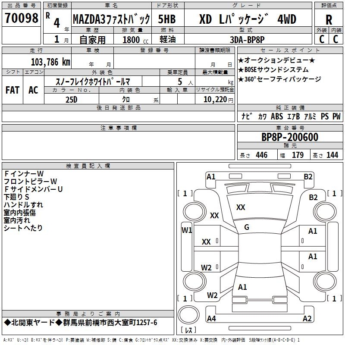
Task: Select the A4 rear bumper damage mark
Action: pyautogui.click(x=211, y=319)
